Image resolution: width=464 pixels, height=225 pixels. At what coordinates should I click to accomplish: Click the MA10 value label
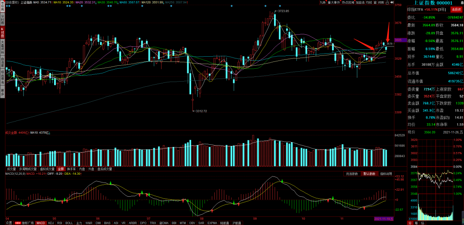tap(64, 3)
